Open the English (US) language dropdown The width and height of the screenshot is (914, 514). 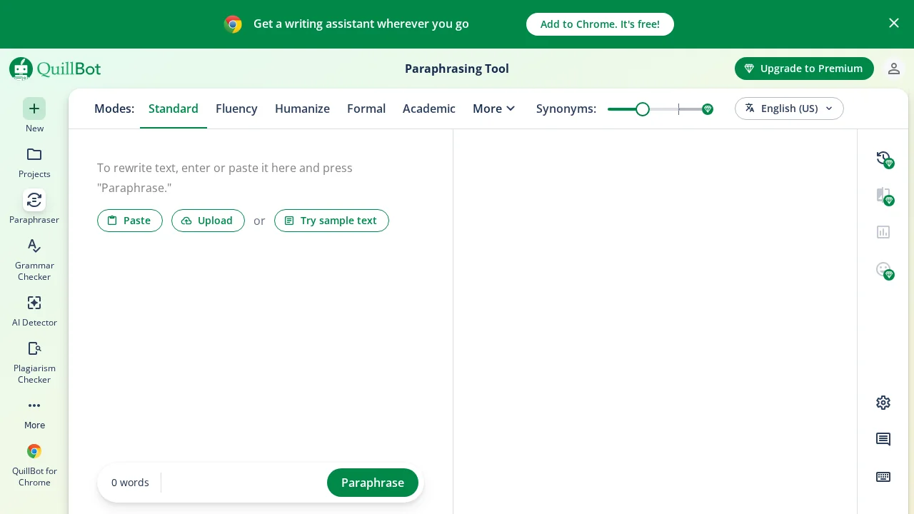pyautogui.click(x=789, y=109)
